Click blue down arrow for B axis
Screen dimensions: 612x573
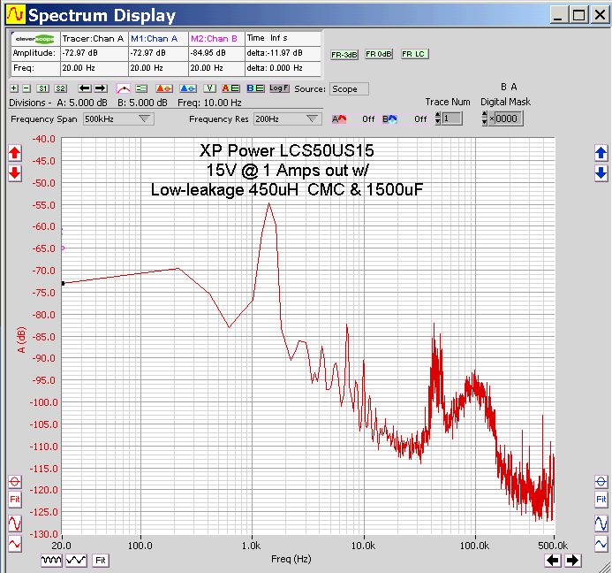coord(601,172)
